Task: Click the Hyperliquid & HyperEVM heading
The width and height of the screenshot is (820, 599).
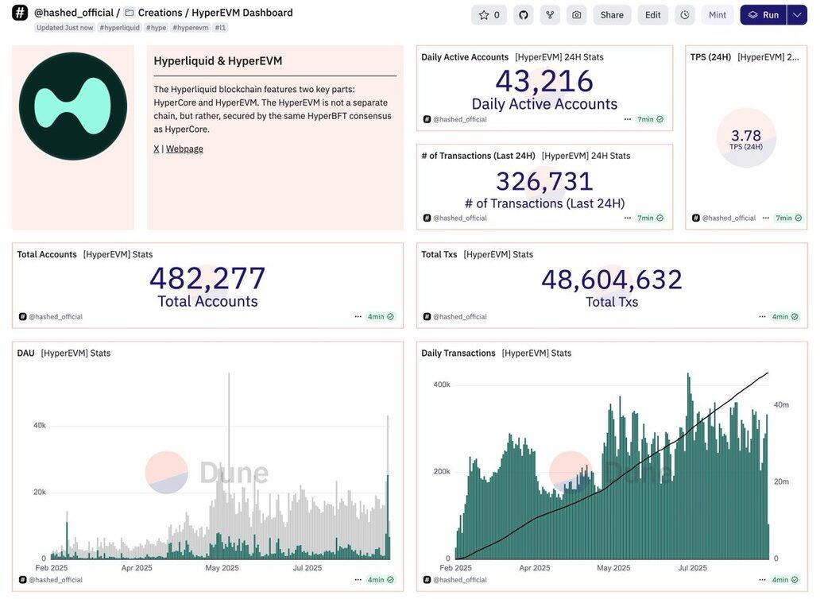Action: (x=218, y=61)
